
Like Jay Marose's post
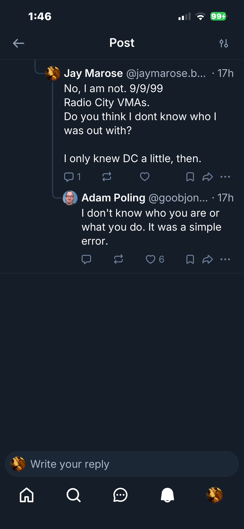[145, 177]
